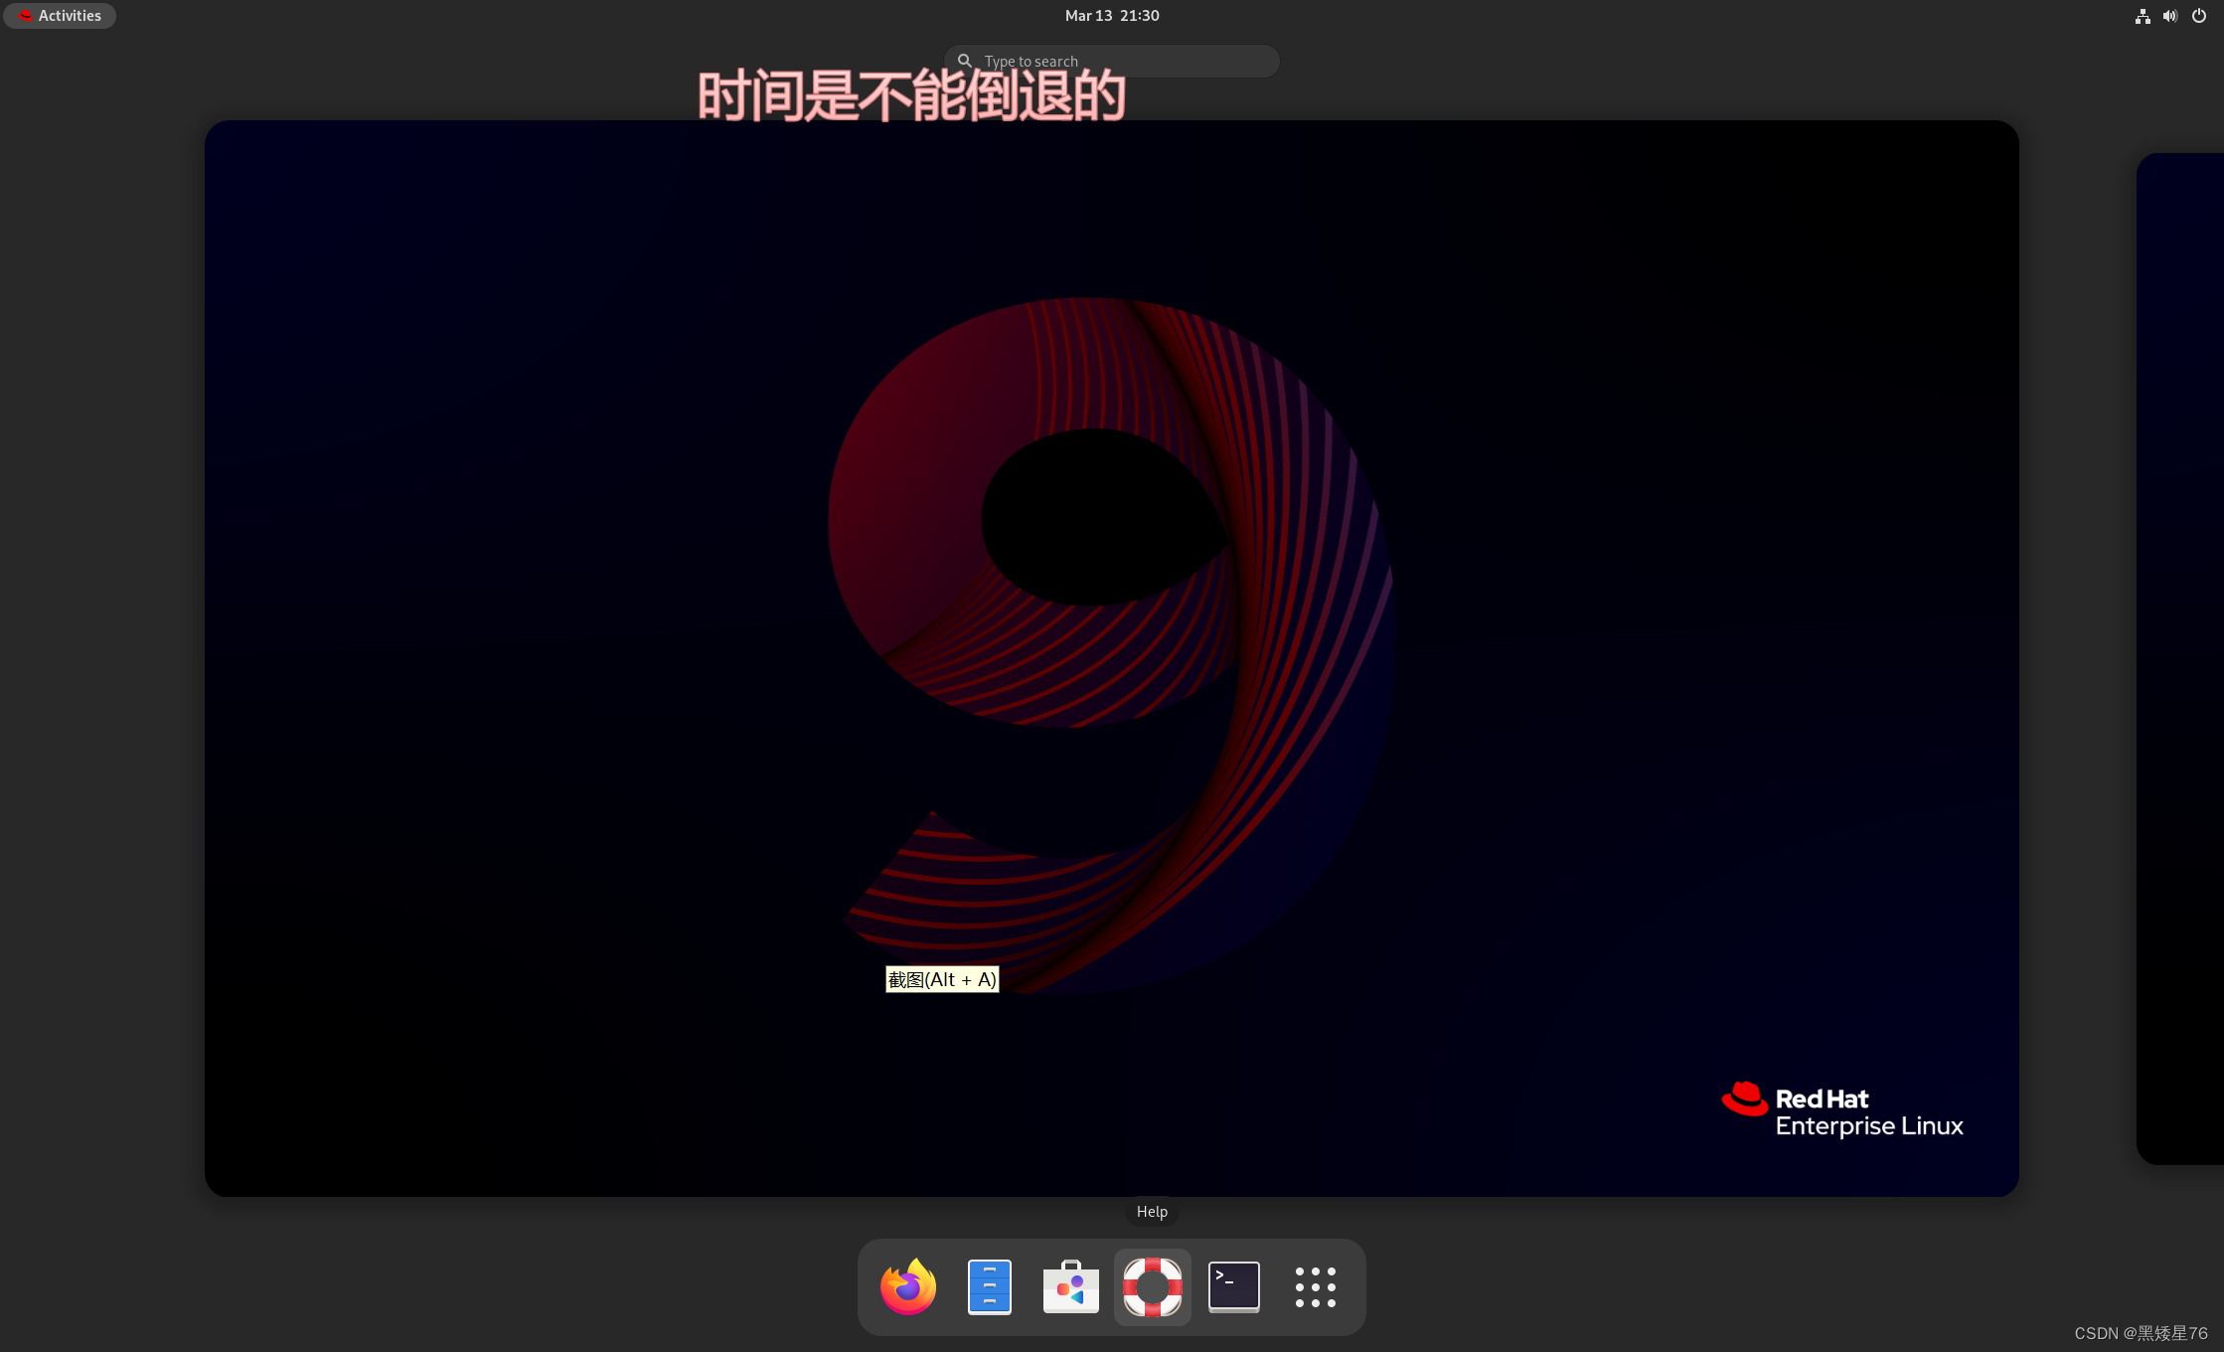This screenshot has width=2224, height=1352.
Task: Open the Help lifebuoy icon
Action: 1152,1287
